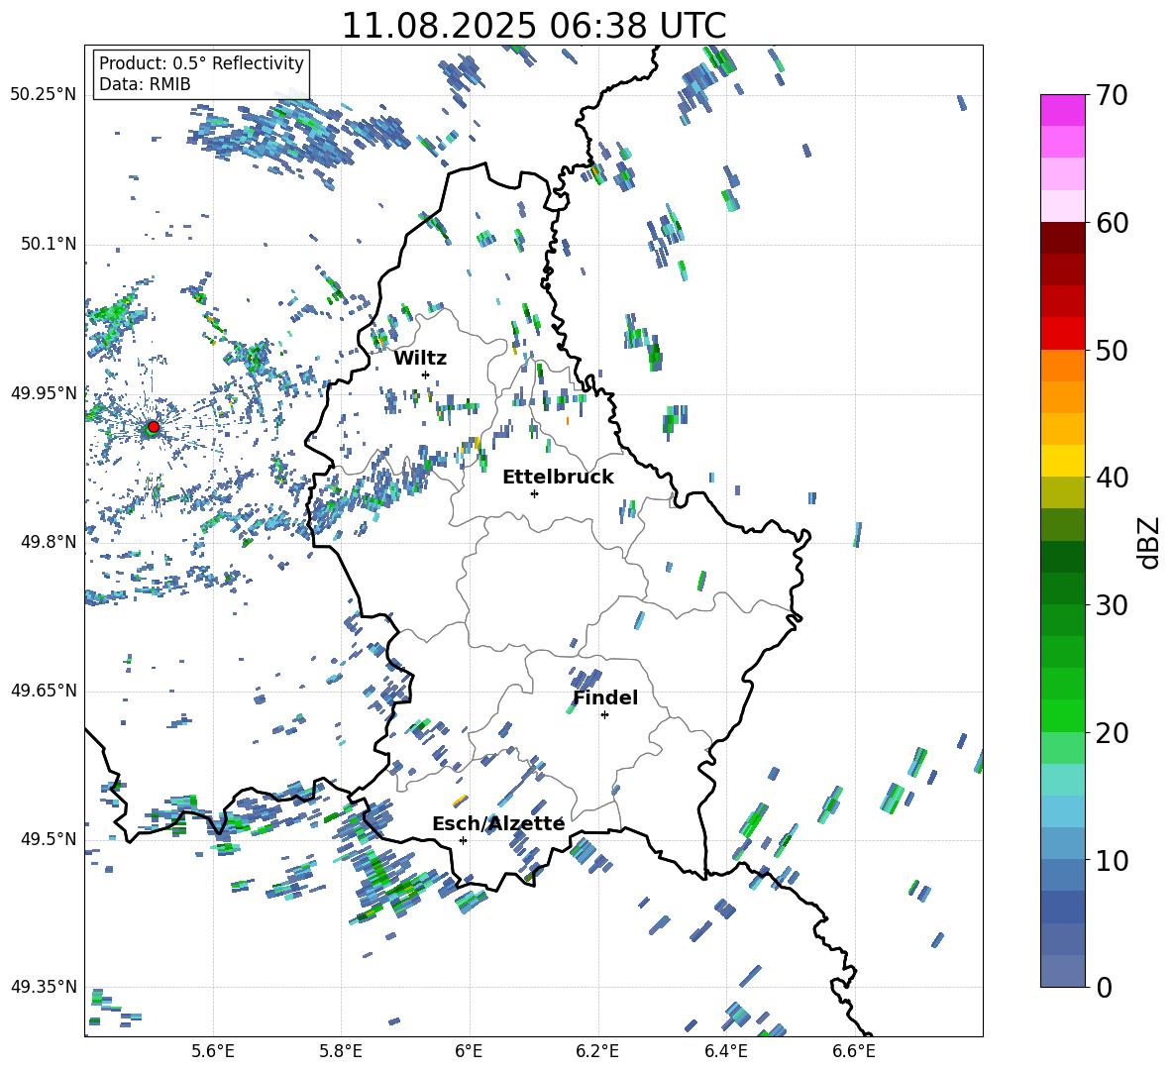Screen dimensions: 1173x1071
Task: Click the 30 dBZ colorbar label
Action: 1112,605
